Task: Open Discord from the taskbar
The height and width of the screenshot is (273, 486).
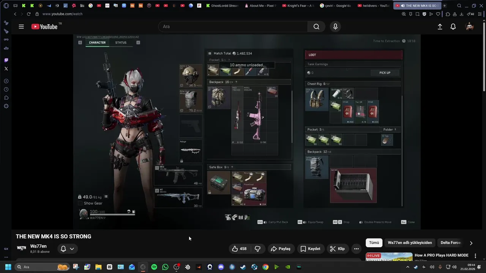Action: (221, 267)
